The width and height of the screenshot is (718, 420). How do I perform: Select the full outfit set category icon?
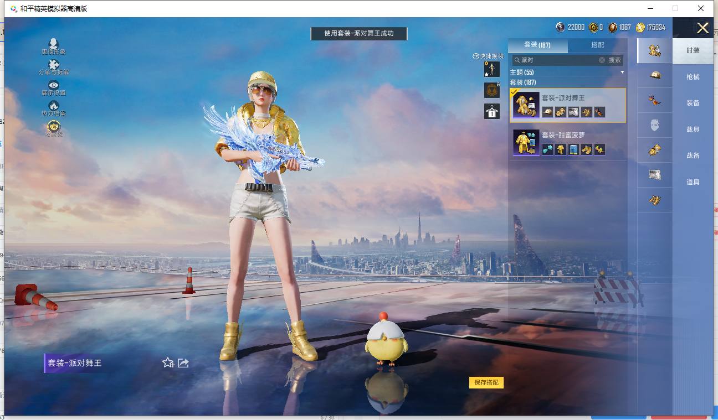pyautogui.click(x=655, y=51)
